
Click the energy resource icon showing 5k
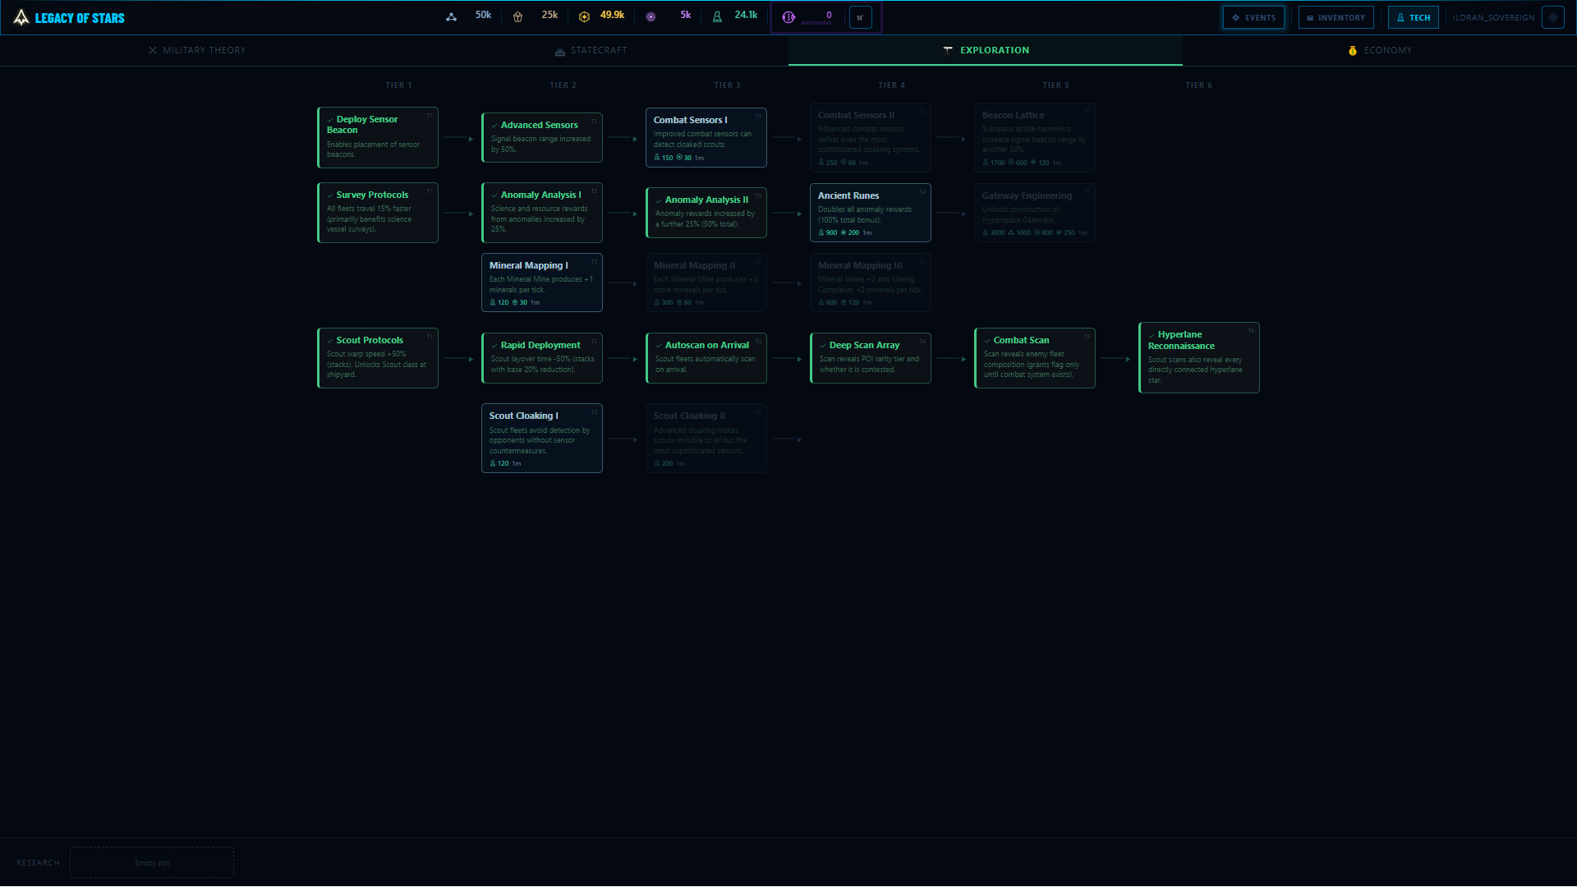(651, 17)
